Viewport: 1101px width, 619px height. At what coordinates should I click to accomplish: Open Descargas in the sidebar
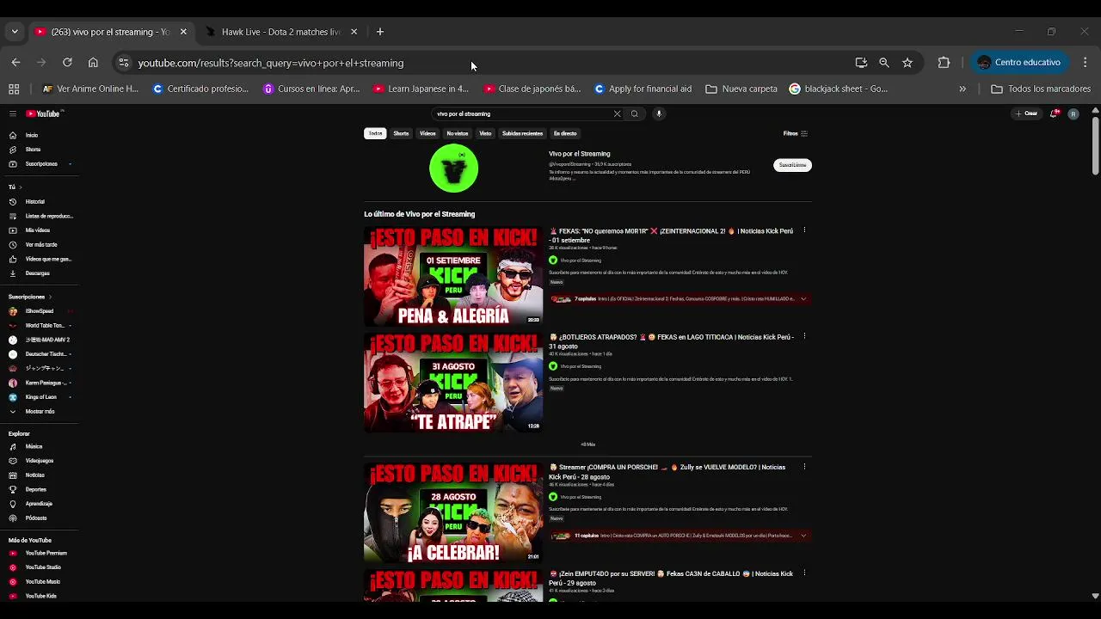click(x=38, y=273)
